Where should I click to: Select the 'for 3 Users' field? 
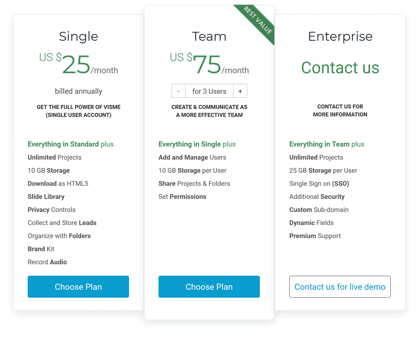pyautogui.click(x=209, y=91)
